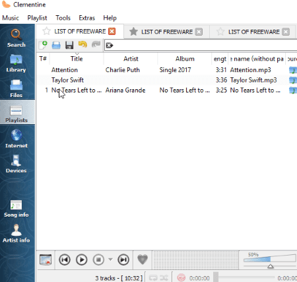Click the gray redo arrow icon

pos(96,45)
